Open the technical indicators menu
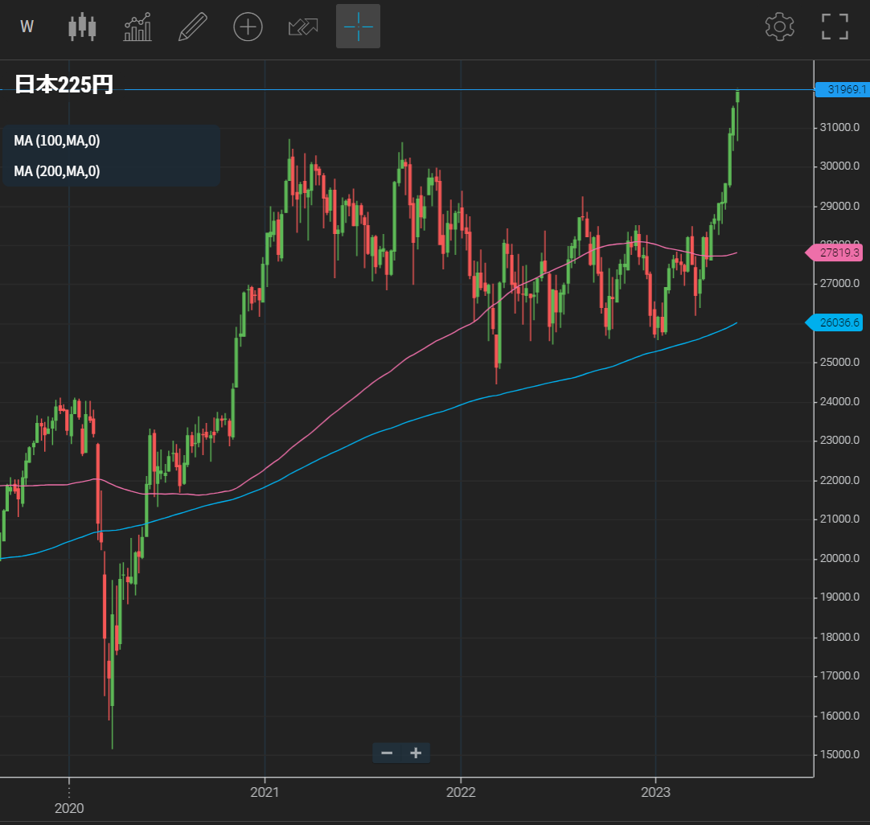870x825 pixels. pos(137,27)
